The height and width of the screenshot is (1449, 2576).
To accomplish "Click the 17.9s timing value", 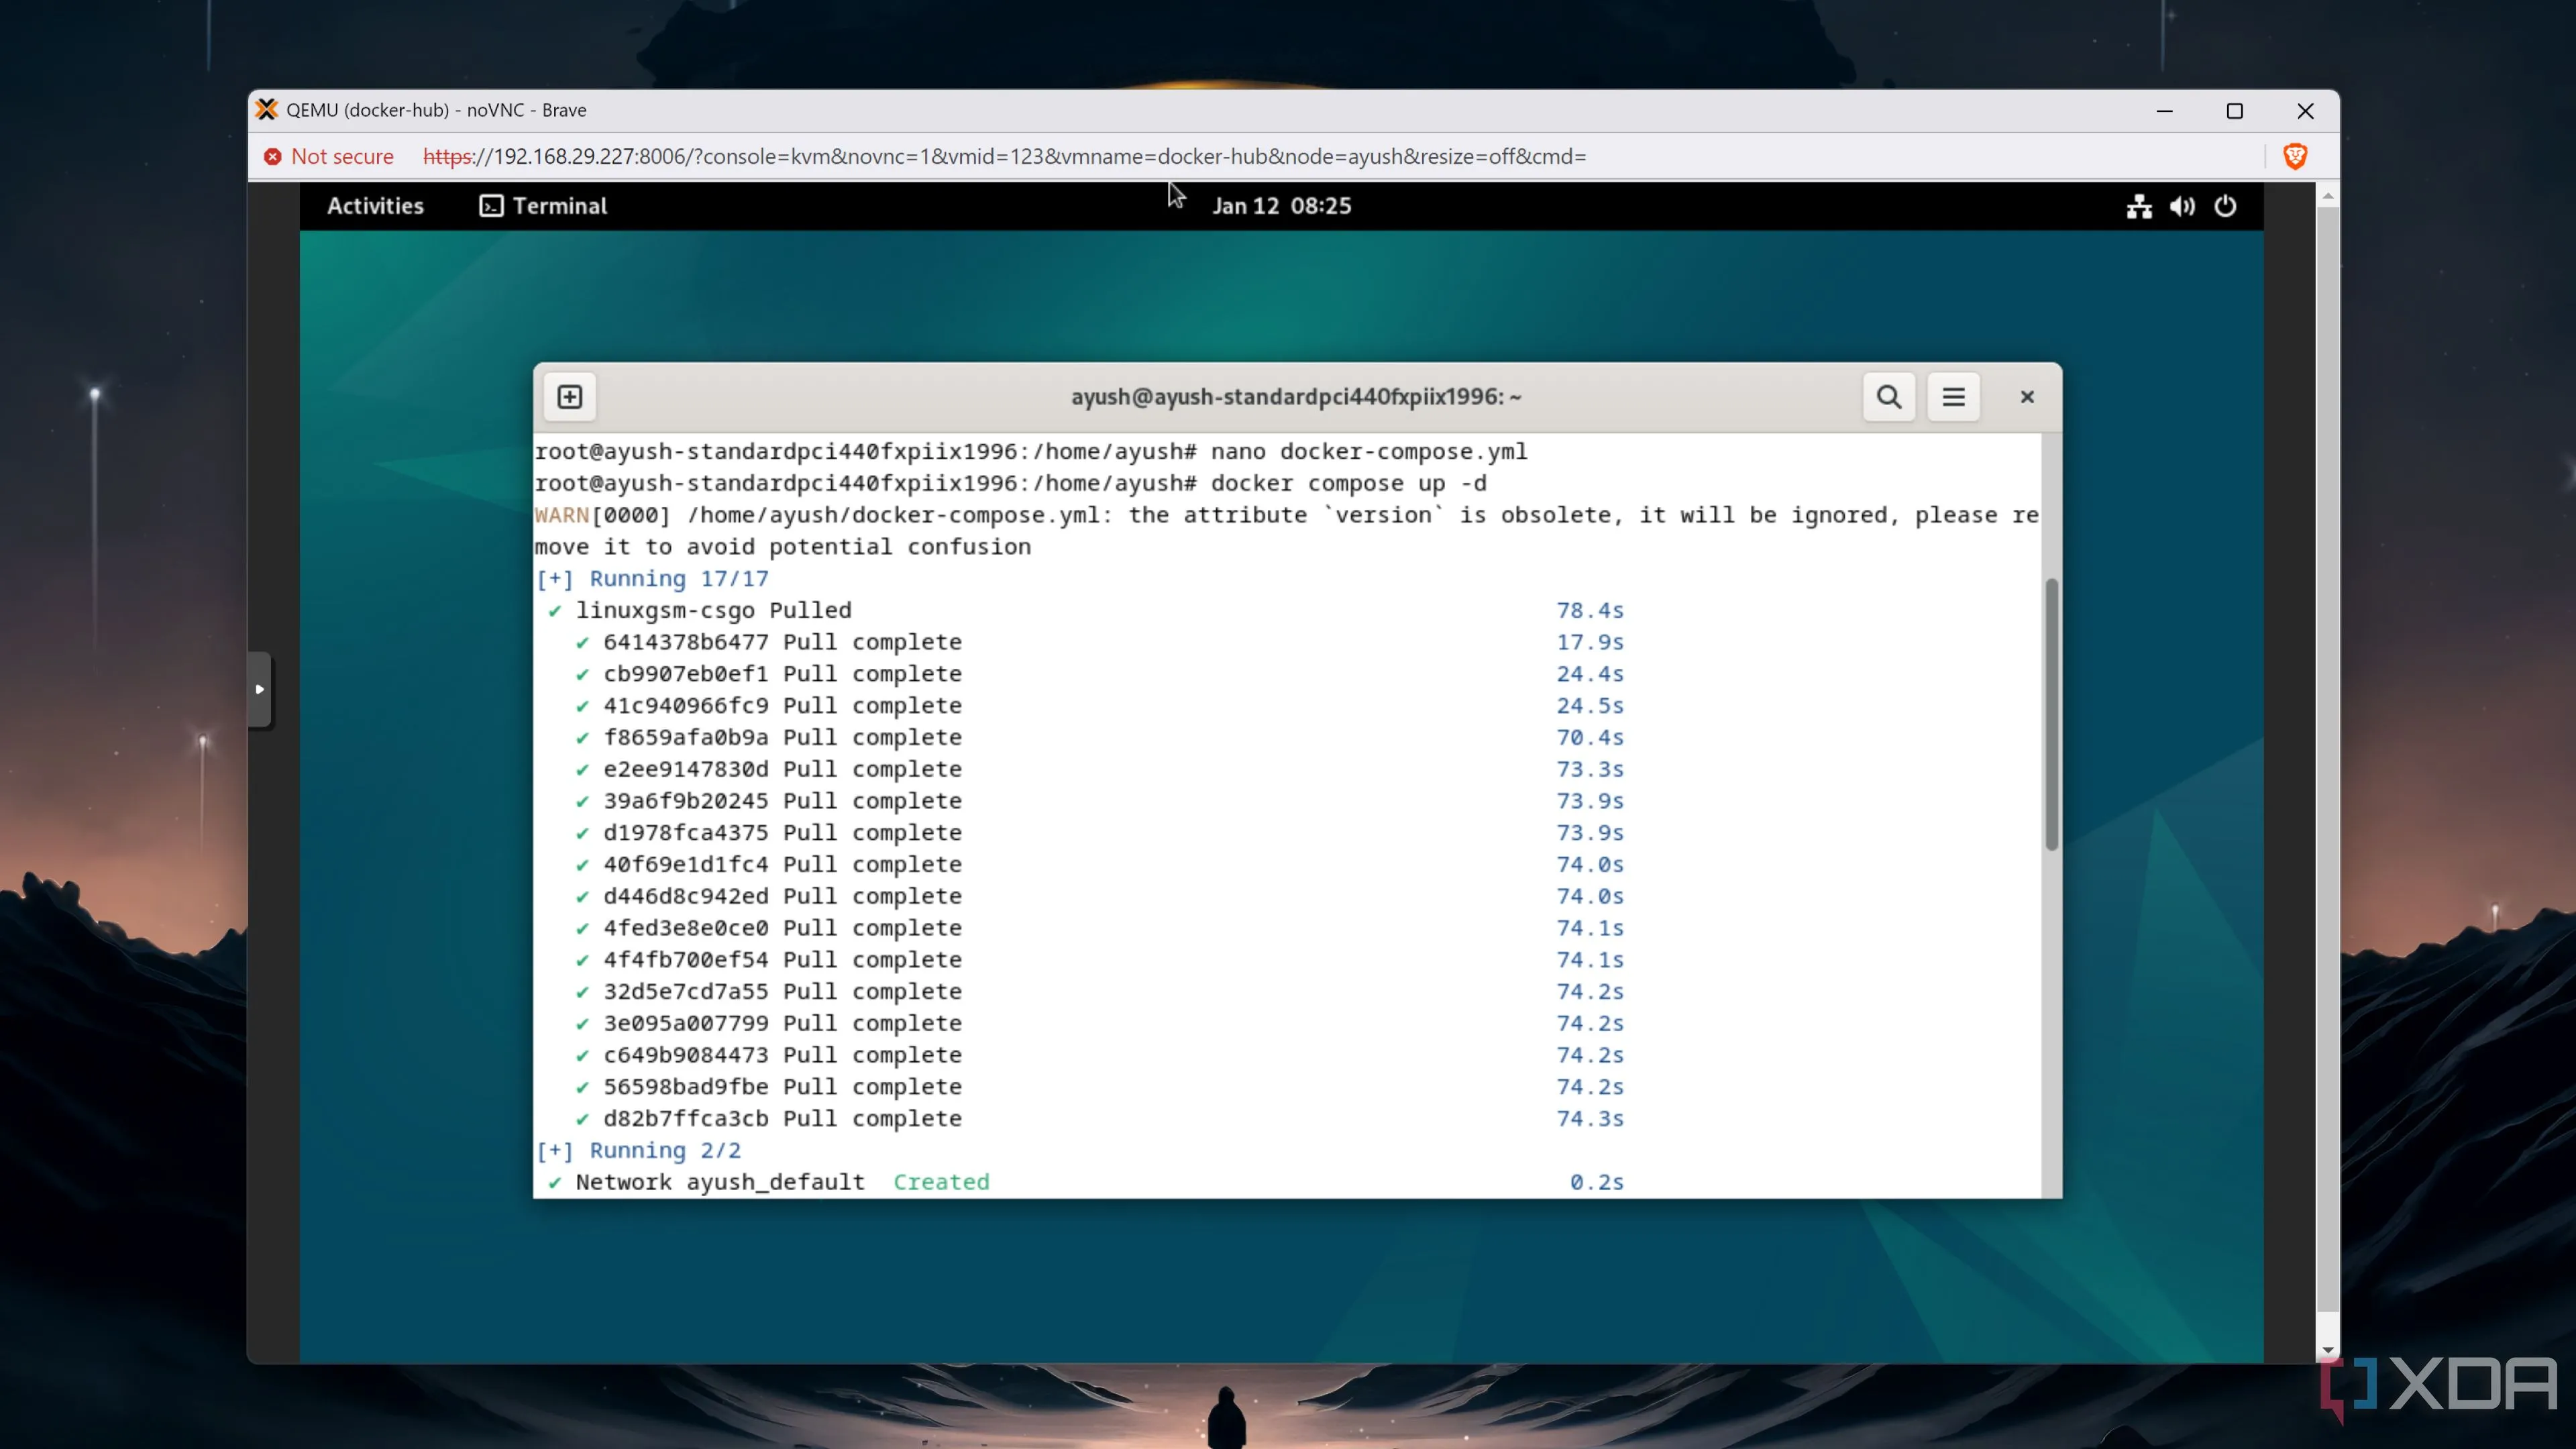I will click(1590, 643).
